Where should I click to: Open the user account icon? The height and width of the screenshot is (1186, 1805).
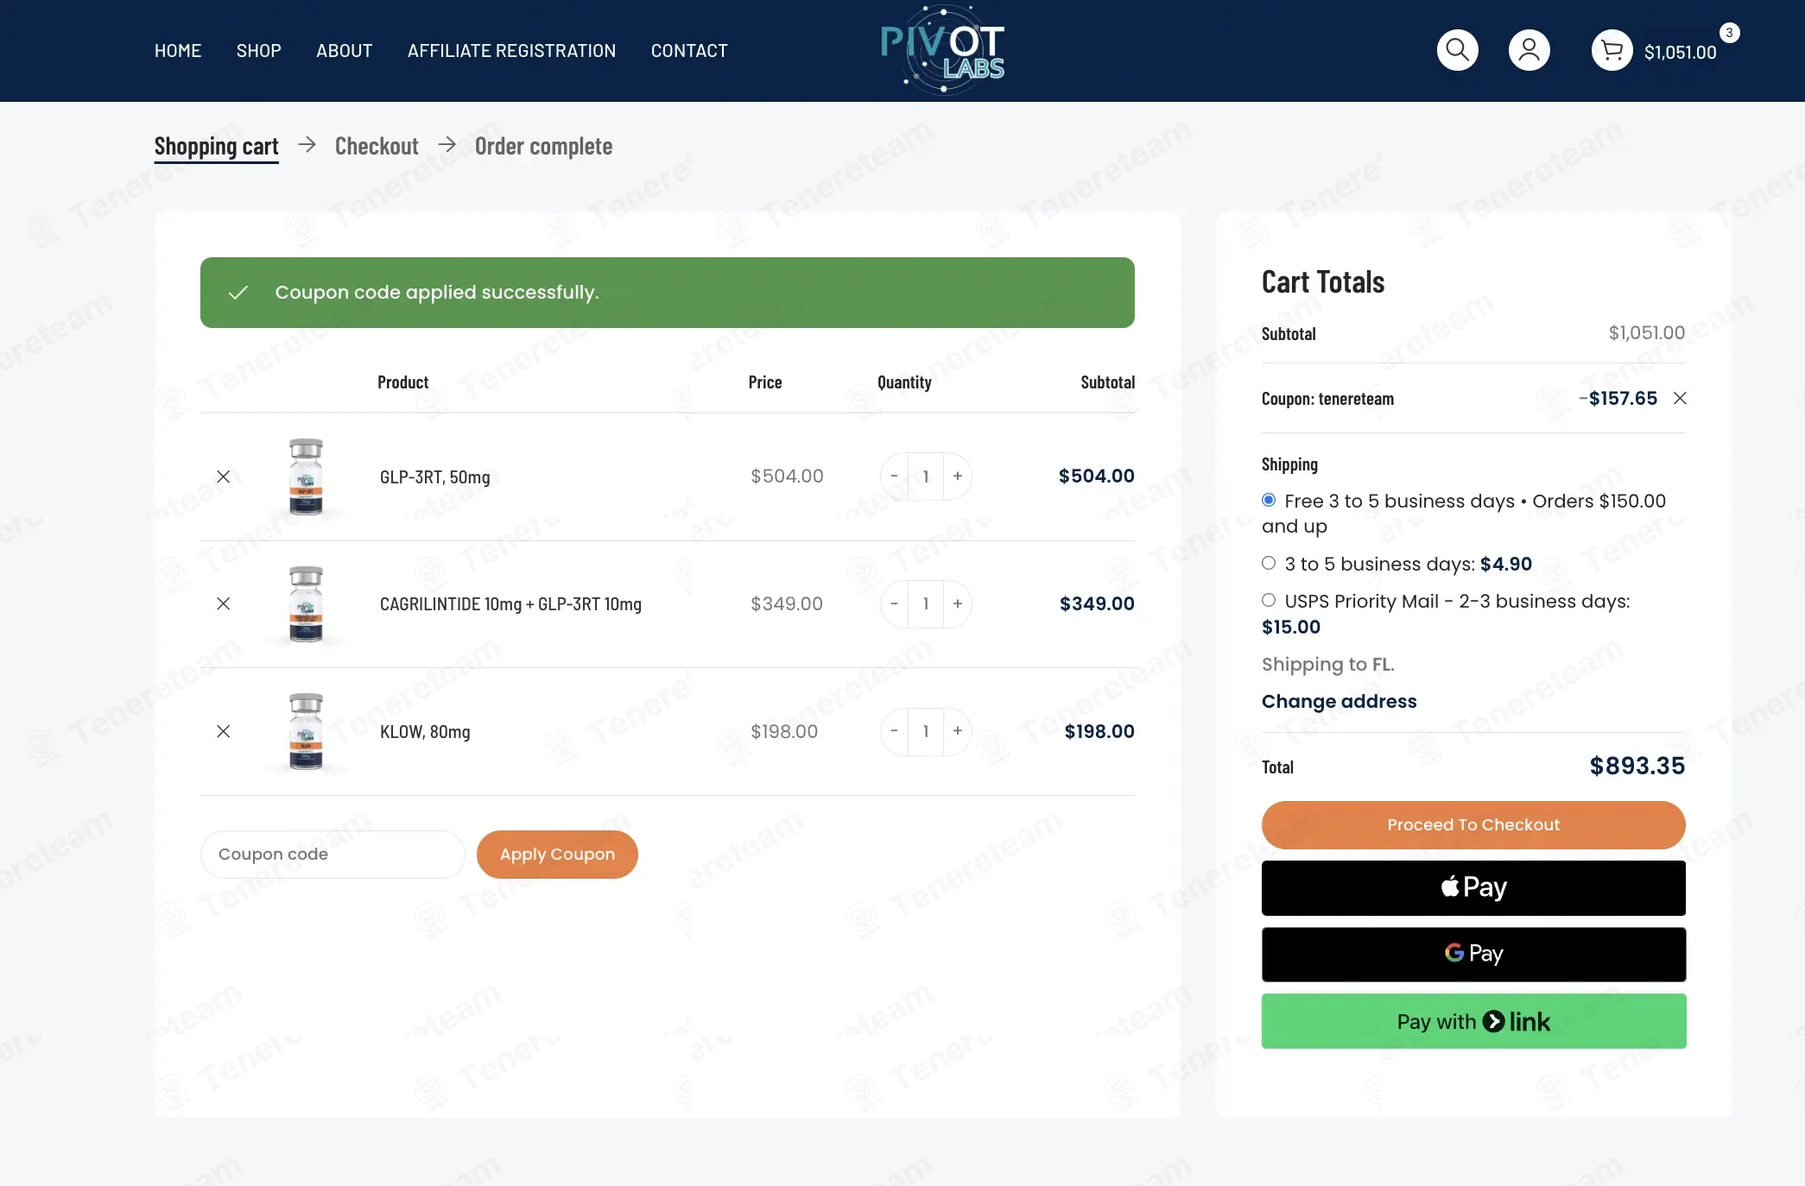pos(1529,50)
